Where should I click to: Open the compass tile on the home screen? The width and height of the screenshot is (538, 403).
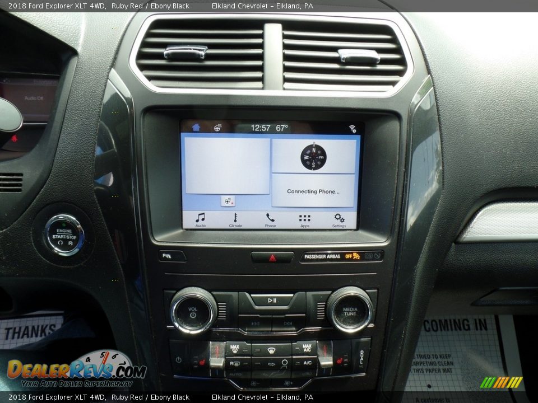(x=314, y=157)
